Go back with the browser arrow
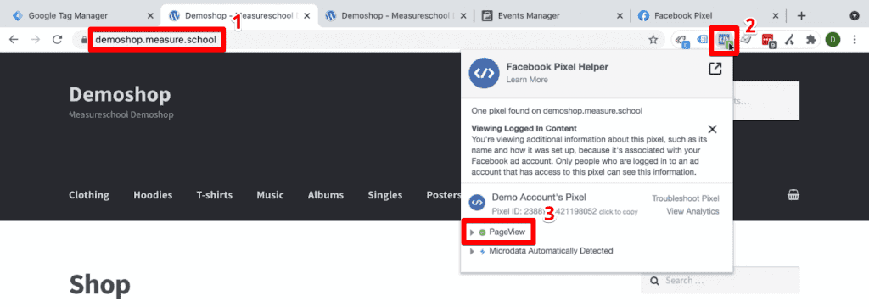The width and height of the screenshot is (869, 307). [x=14, y=40]
